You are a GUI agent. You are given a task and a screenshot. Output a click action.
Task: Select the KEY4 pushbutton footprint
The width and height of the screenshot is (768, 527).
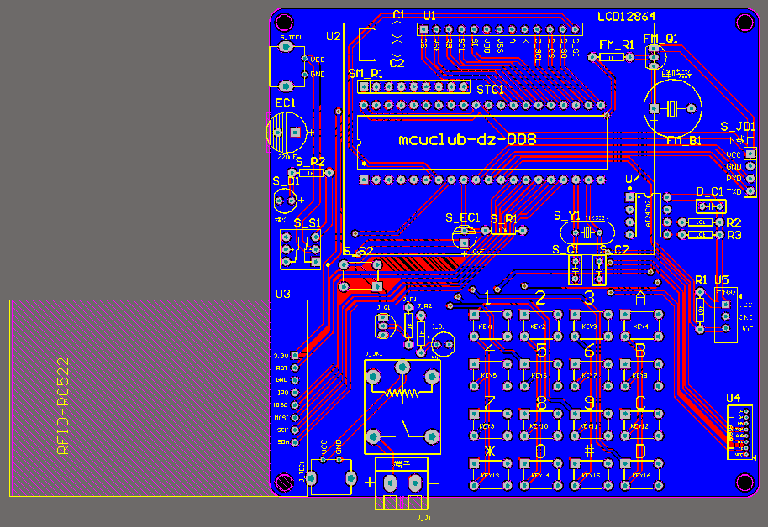[642, 326]
